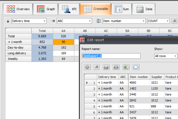The height and width of the screenshot is (119, 178).
Task: Click the BA column header
Action: coord(127,31)
